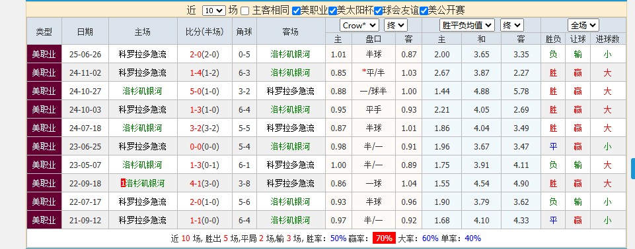
Task: Click the 输 handicap result on 23-05-07
Action: click(x=578, y=165)
